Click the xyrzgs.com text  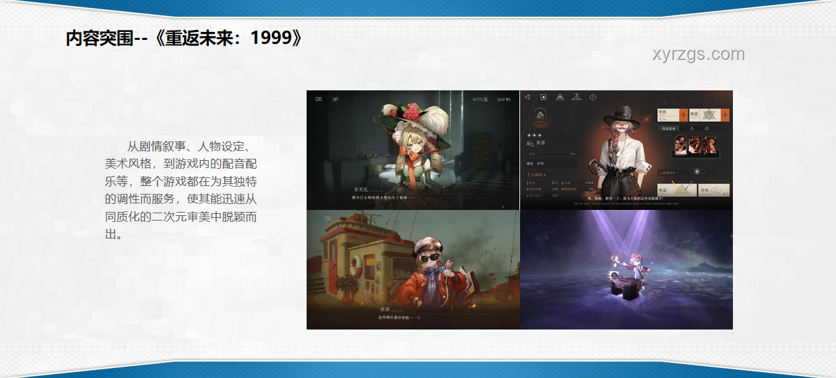click(x=699, y=54)
